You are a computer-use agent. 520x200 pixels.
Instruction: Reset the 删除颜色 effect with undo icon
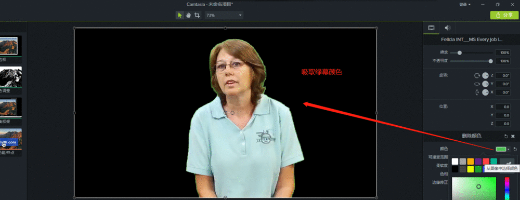(506, 136)
